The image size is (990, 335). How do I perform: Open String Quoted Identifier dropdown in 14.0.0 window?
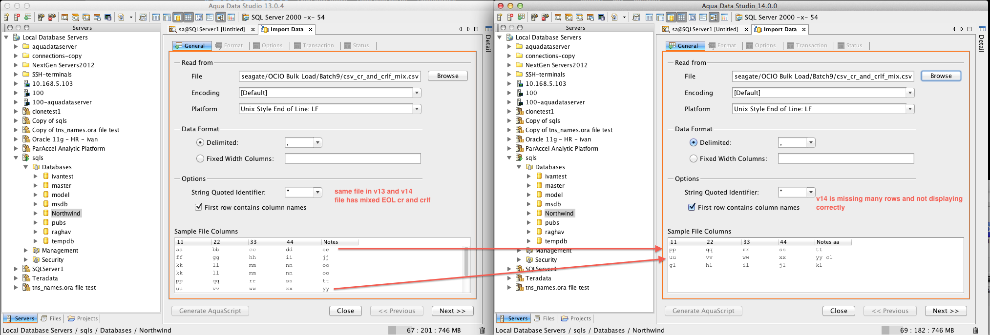click(811, 192)
